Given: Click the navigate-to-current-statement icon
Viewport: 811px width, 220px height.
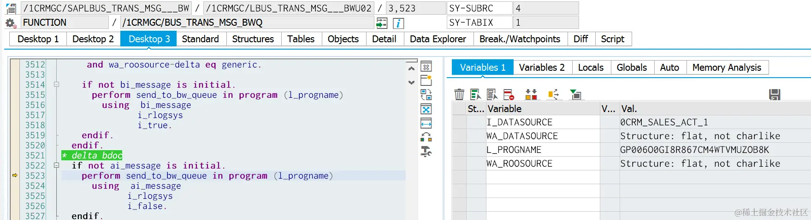Looking at the screenshot, I should pyautogui.click(x=382, y=23).
